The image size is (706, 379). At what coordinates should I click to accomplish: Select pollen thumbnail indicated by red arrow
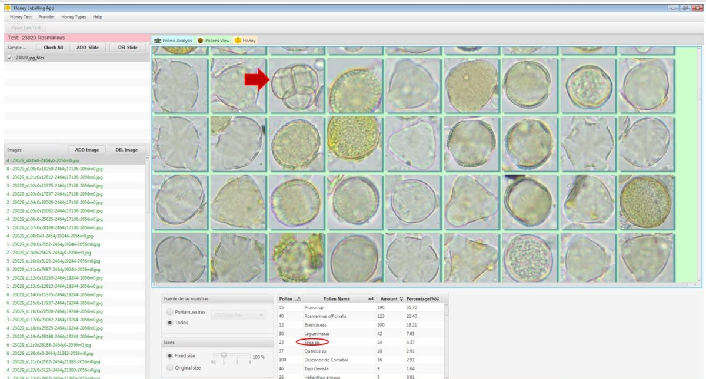point(296,87)
